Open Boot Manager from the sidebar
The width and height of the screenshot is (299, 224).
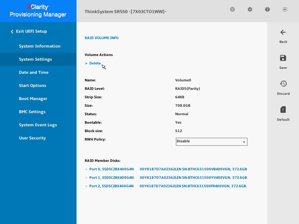[33, 99]
